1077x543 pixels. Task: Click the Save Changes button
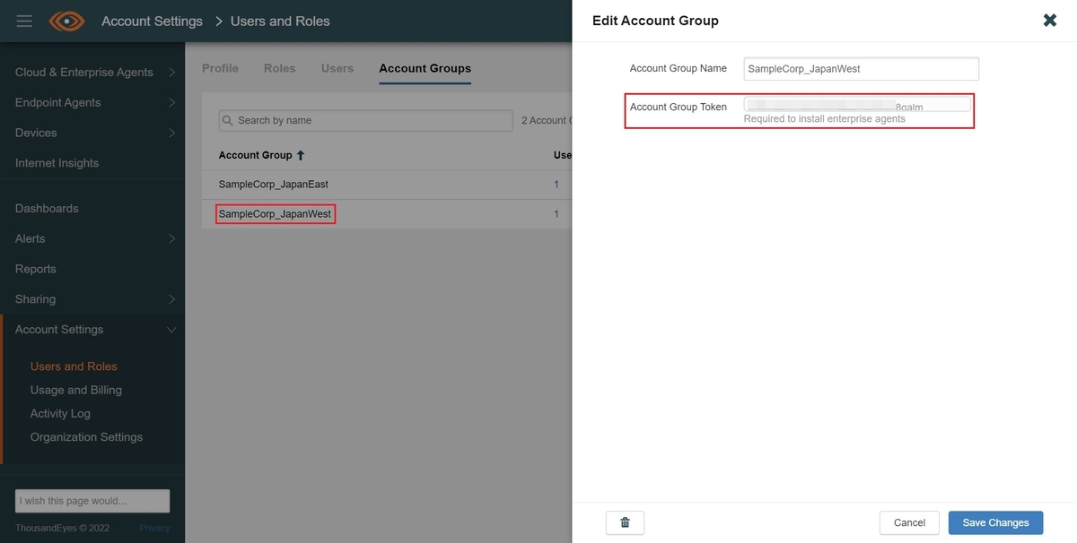pyautogui.click(x=995, y=522)
